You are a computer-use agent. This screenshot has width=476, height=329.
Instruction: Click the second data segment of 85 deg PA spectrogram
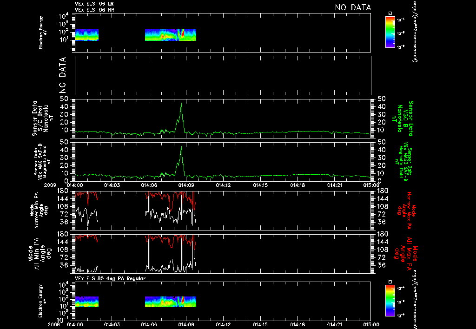[171, 302]
